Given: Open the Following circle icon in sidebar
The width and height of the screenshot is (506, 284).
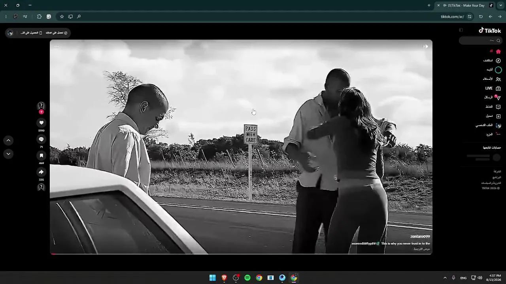Looking at the screenshot, I should point(498,70).
